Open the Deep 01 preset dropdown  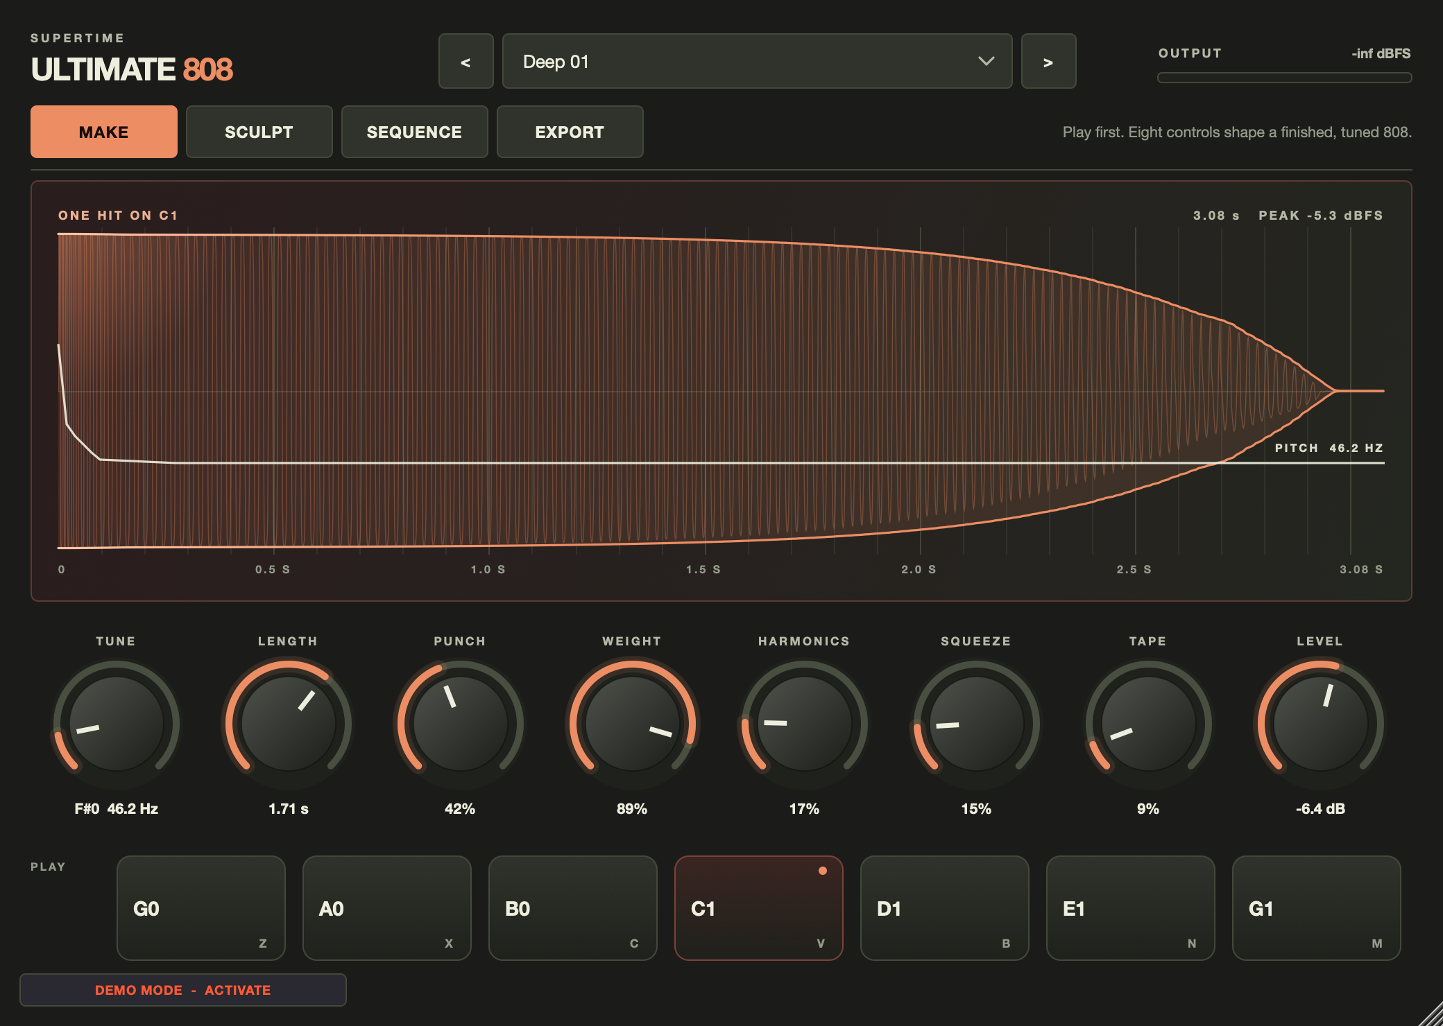tap(757, 62)
